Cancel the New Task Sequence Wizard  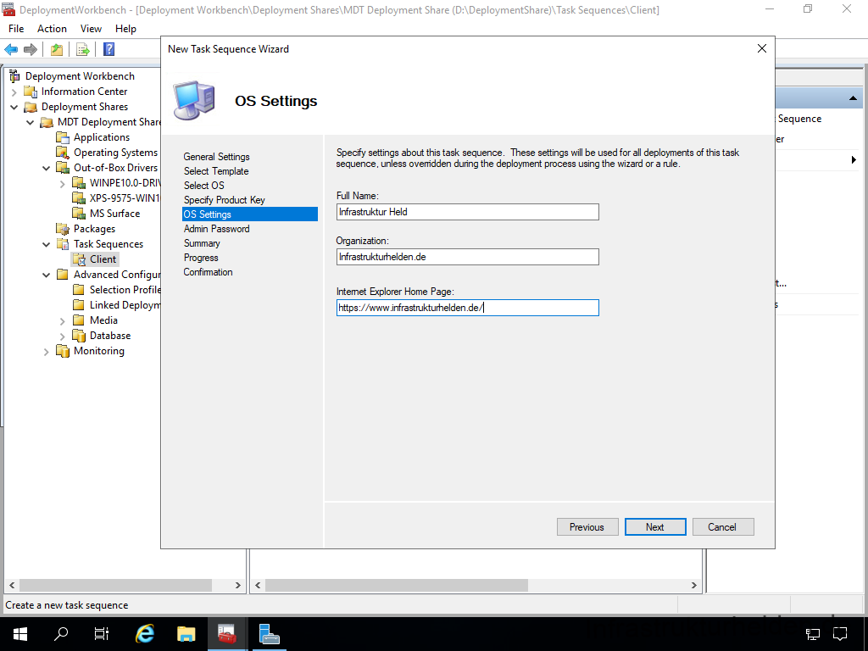click(x=722, y=527)
